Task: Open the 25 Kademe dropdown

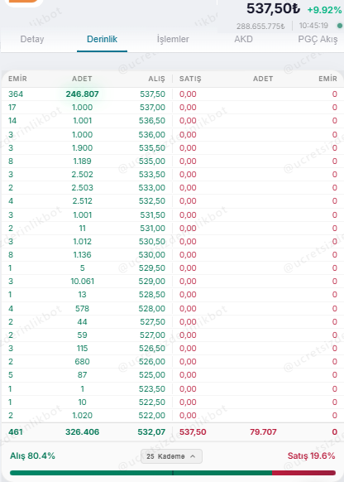Action: coord(171,456)
